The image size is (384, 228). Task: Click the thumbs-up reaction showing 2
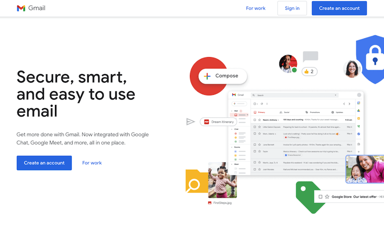coord(309,71)
